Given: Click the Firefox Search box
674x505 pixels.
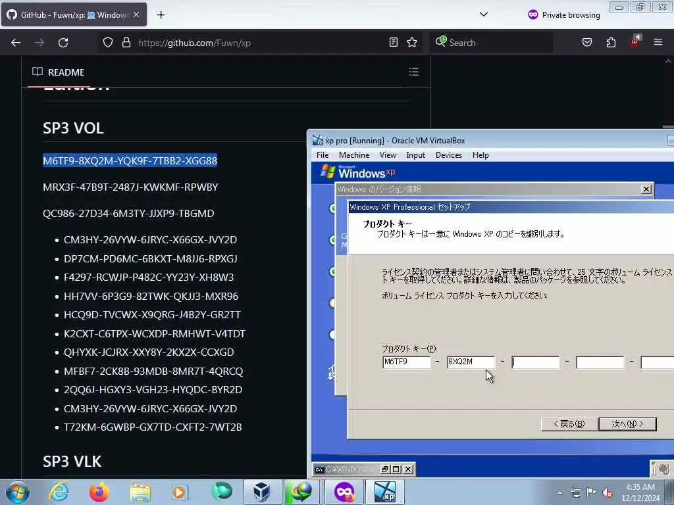Looking at the screenshot, I should pos(491,43).
